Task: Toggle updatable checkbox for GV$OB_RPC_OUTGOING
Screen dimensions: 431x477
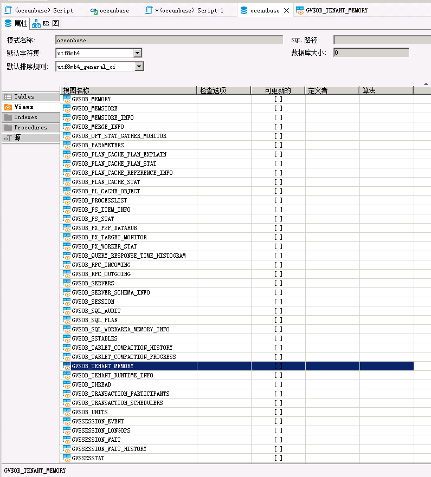Action: click(278, 274)
